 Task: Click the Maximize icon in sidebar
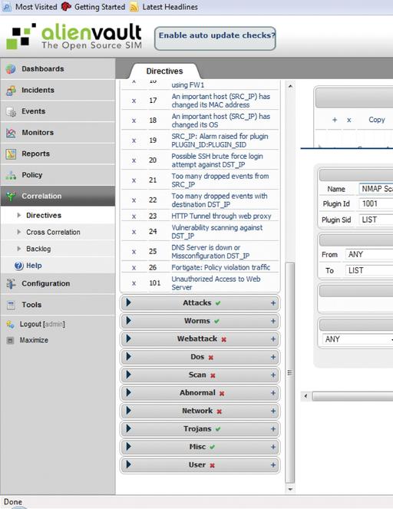11,340
